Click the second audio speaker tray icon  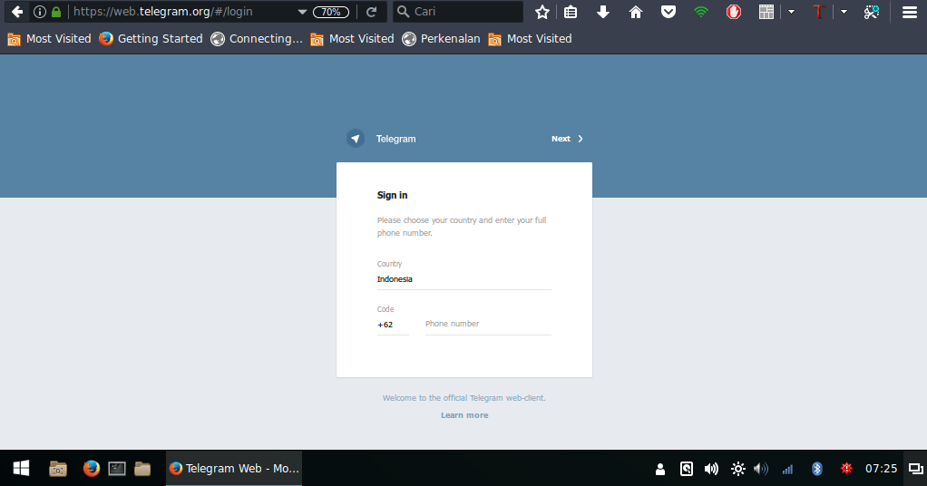761,469
